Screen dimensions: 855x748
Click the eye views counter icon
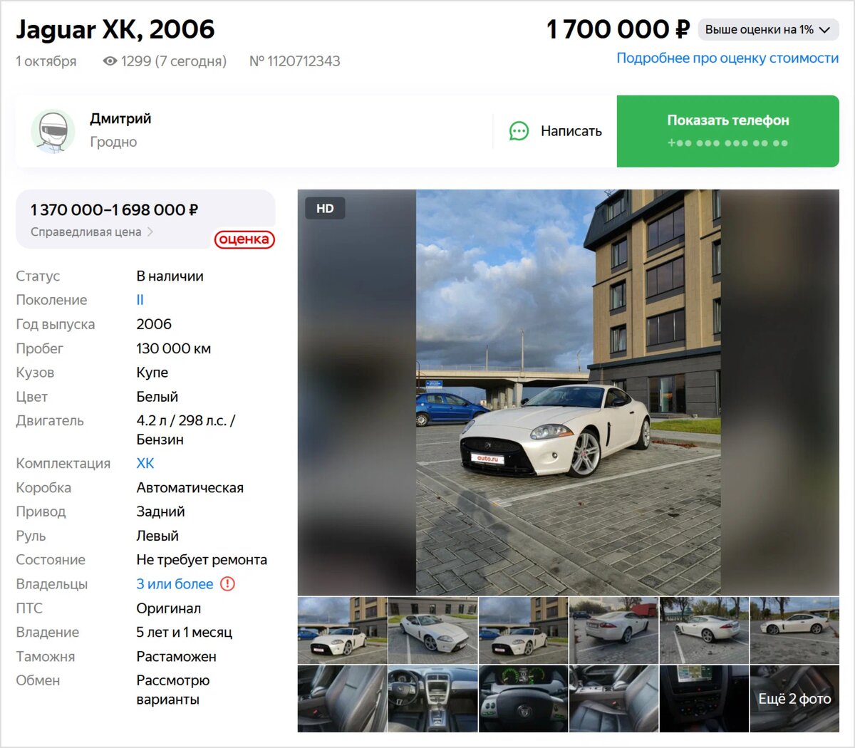tap(110, 61)
